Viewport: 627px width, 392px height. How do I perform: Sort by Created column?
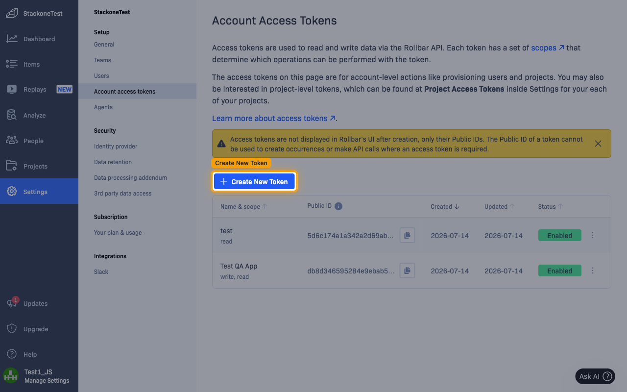coord(445,207)
